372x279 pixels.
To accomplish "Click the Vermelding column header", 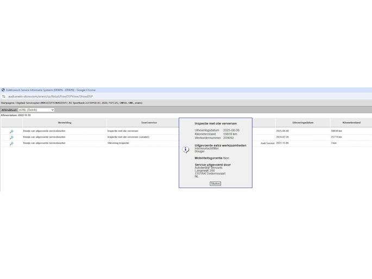I will (65, 123).
